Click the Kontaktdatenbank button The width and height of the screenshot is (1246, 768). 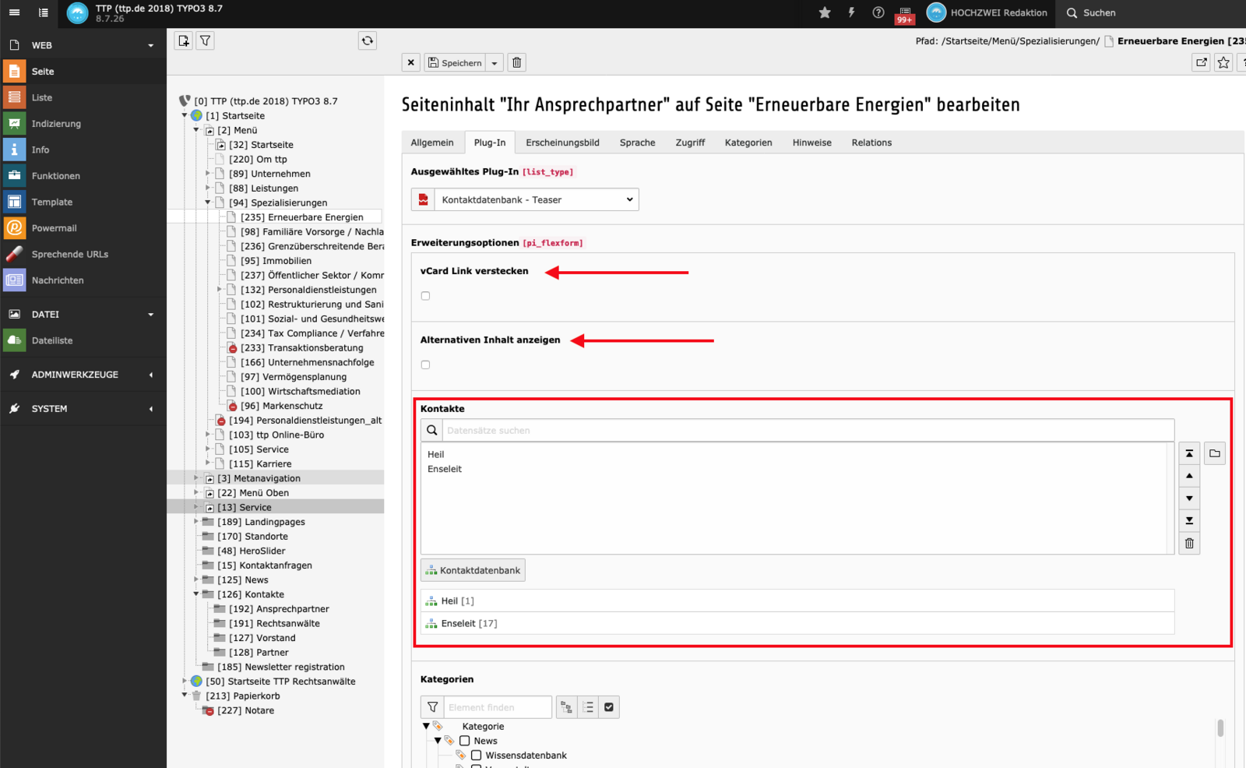point(473,570)
